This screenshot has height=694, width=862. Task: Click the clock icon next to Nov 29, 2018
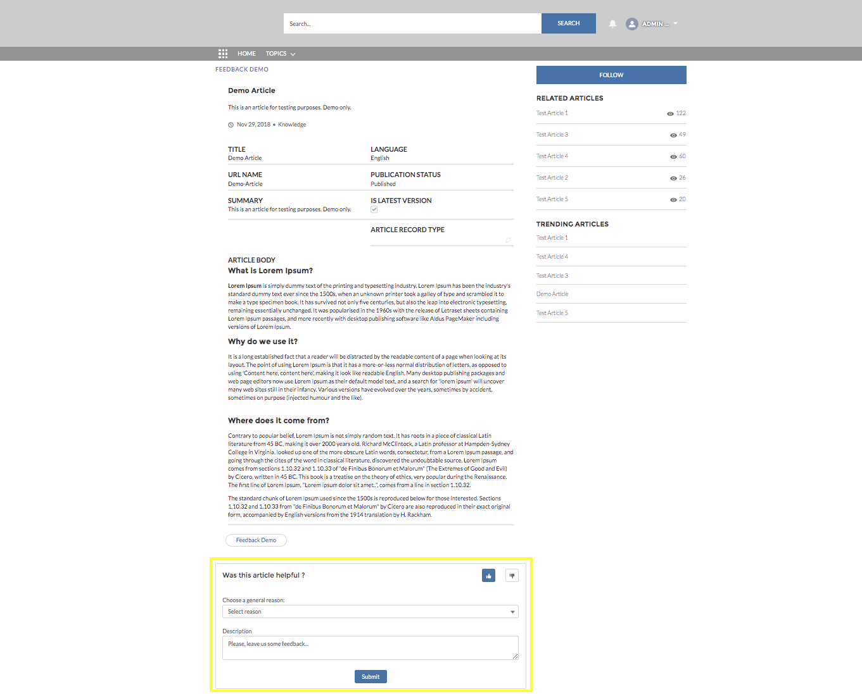point(231,125)
